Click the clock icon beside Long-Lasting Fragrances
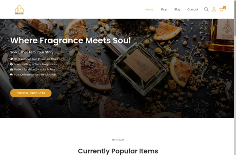Screen dimensions: 236x155 (x=11, y=64)
